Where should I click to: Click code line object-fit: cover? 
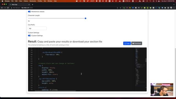pyautogui.click(x=50, y=74)
